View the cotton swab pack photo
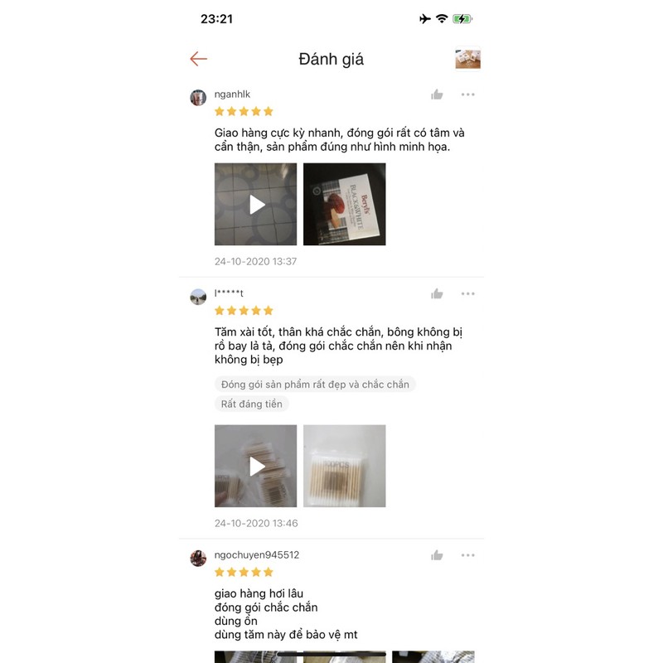This screenshot has width=663, height=663. click(344, 466)
